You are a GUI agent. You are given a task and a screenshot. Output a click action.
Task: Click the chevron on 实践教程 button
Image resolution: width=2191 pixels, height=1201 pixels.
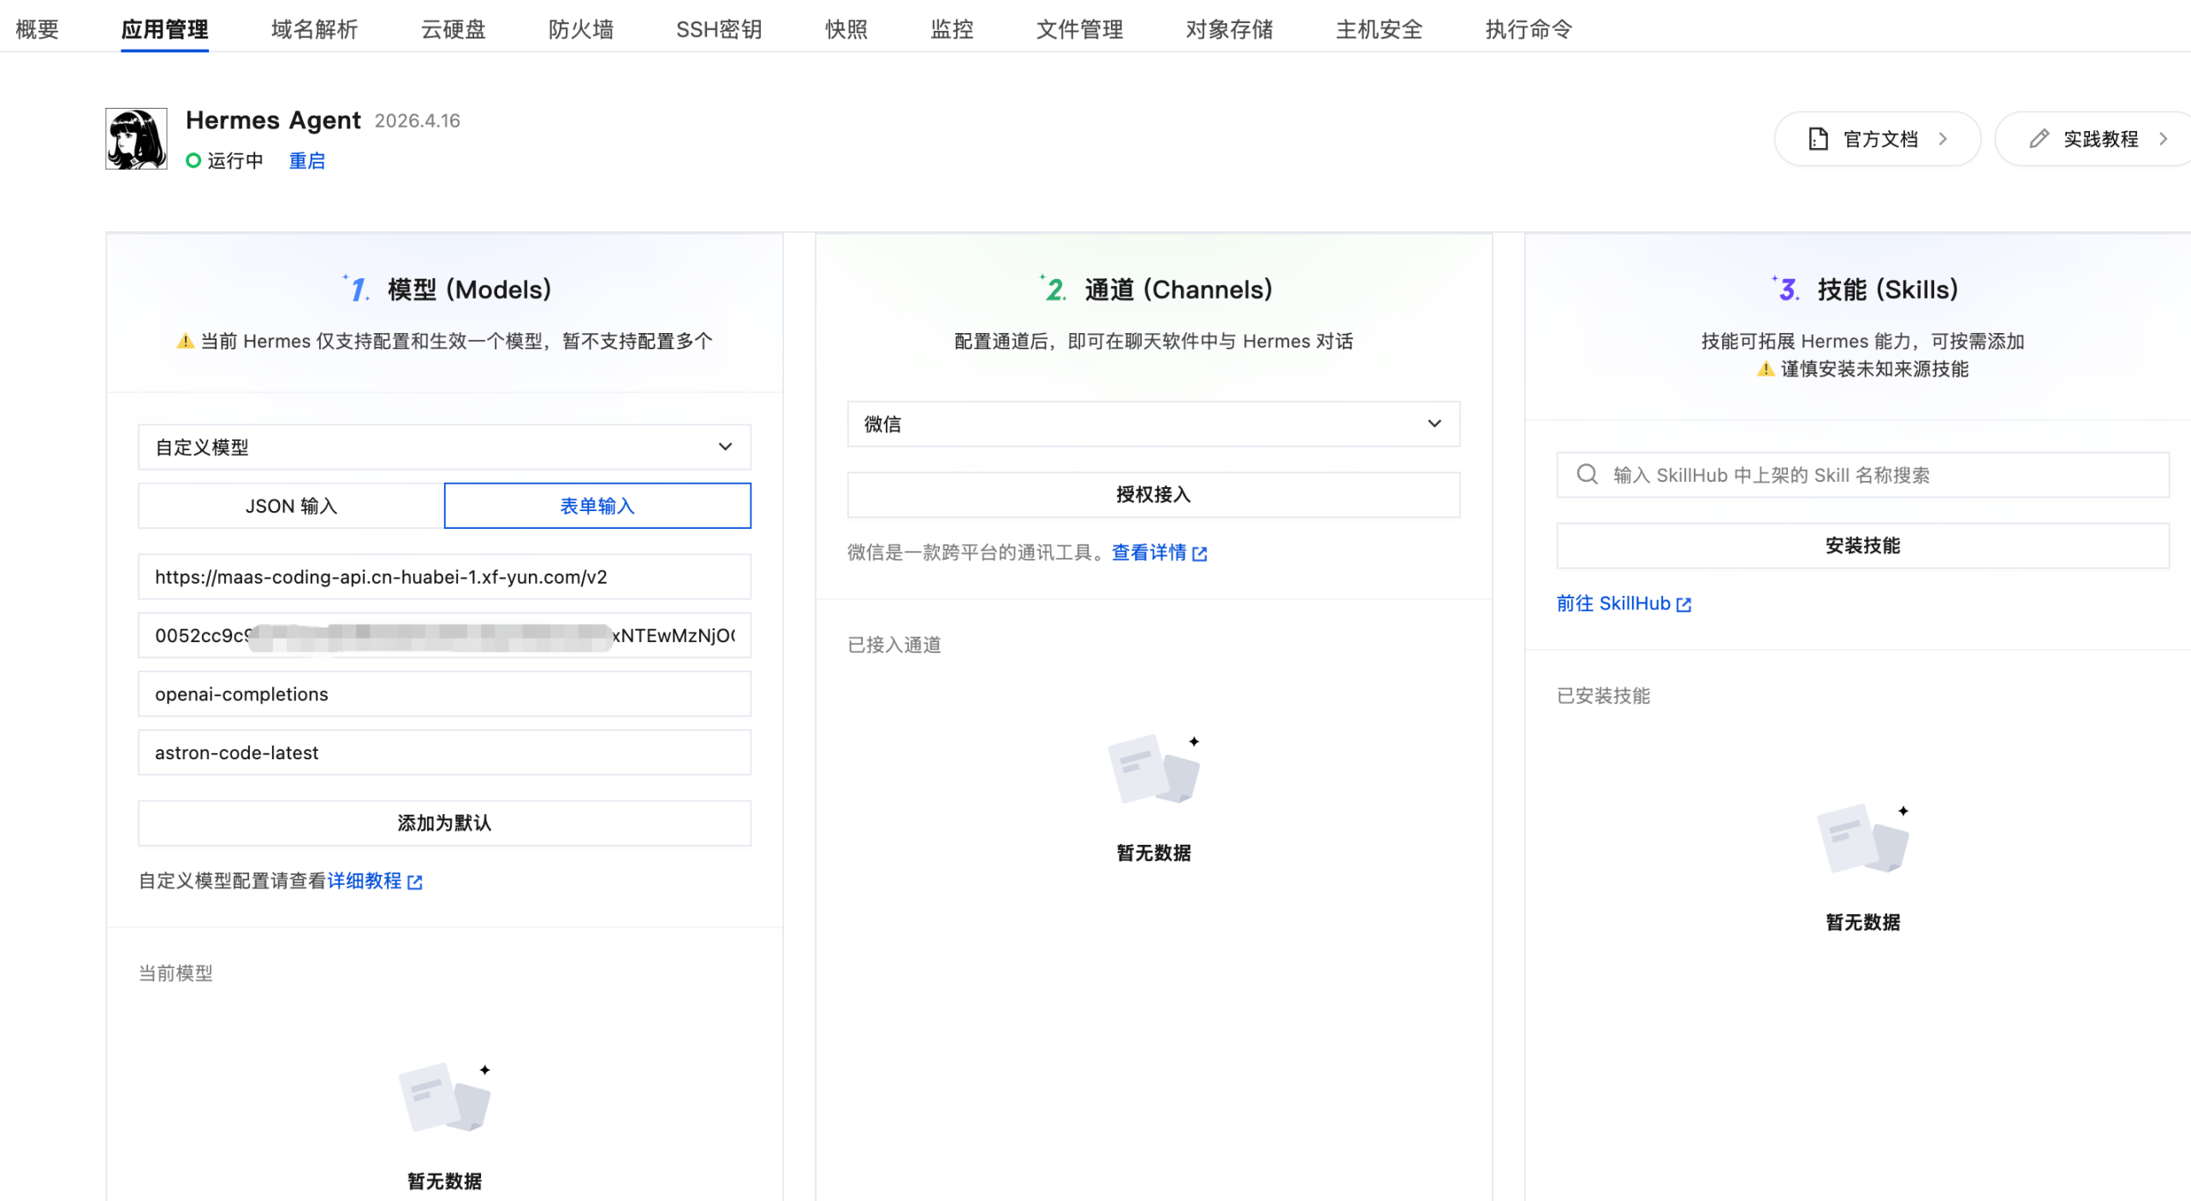[x=2165, y=138]
